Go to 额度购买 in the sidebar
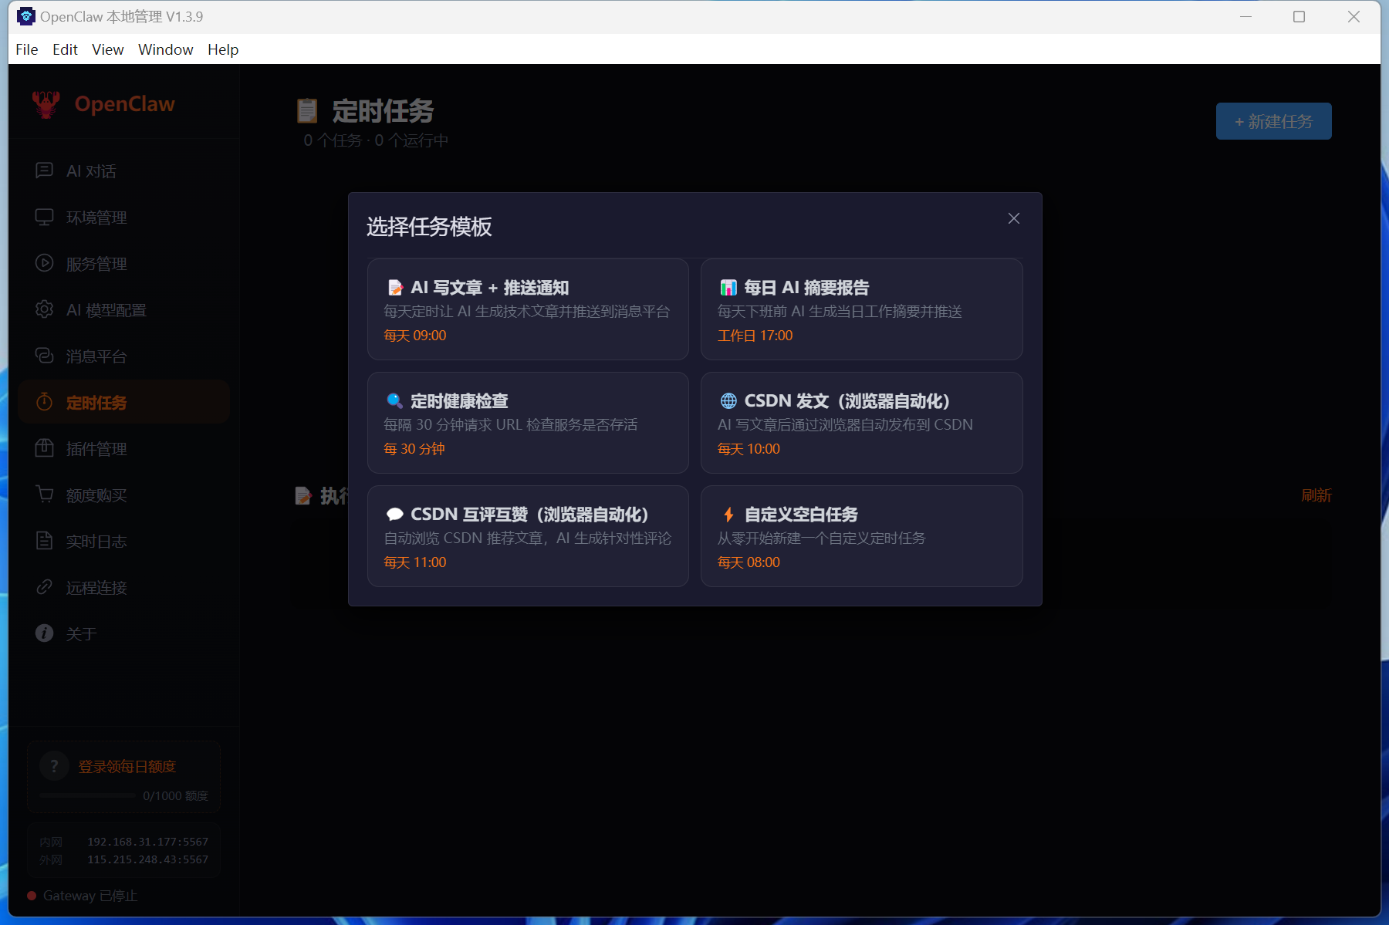Image resolution: width=1389 pixels, height=925 pixels. tap(96, 495)
